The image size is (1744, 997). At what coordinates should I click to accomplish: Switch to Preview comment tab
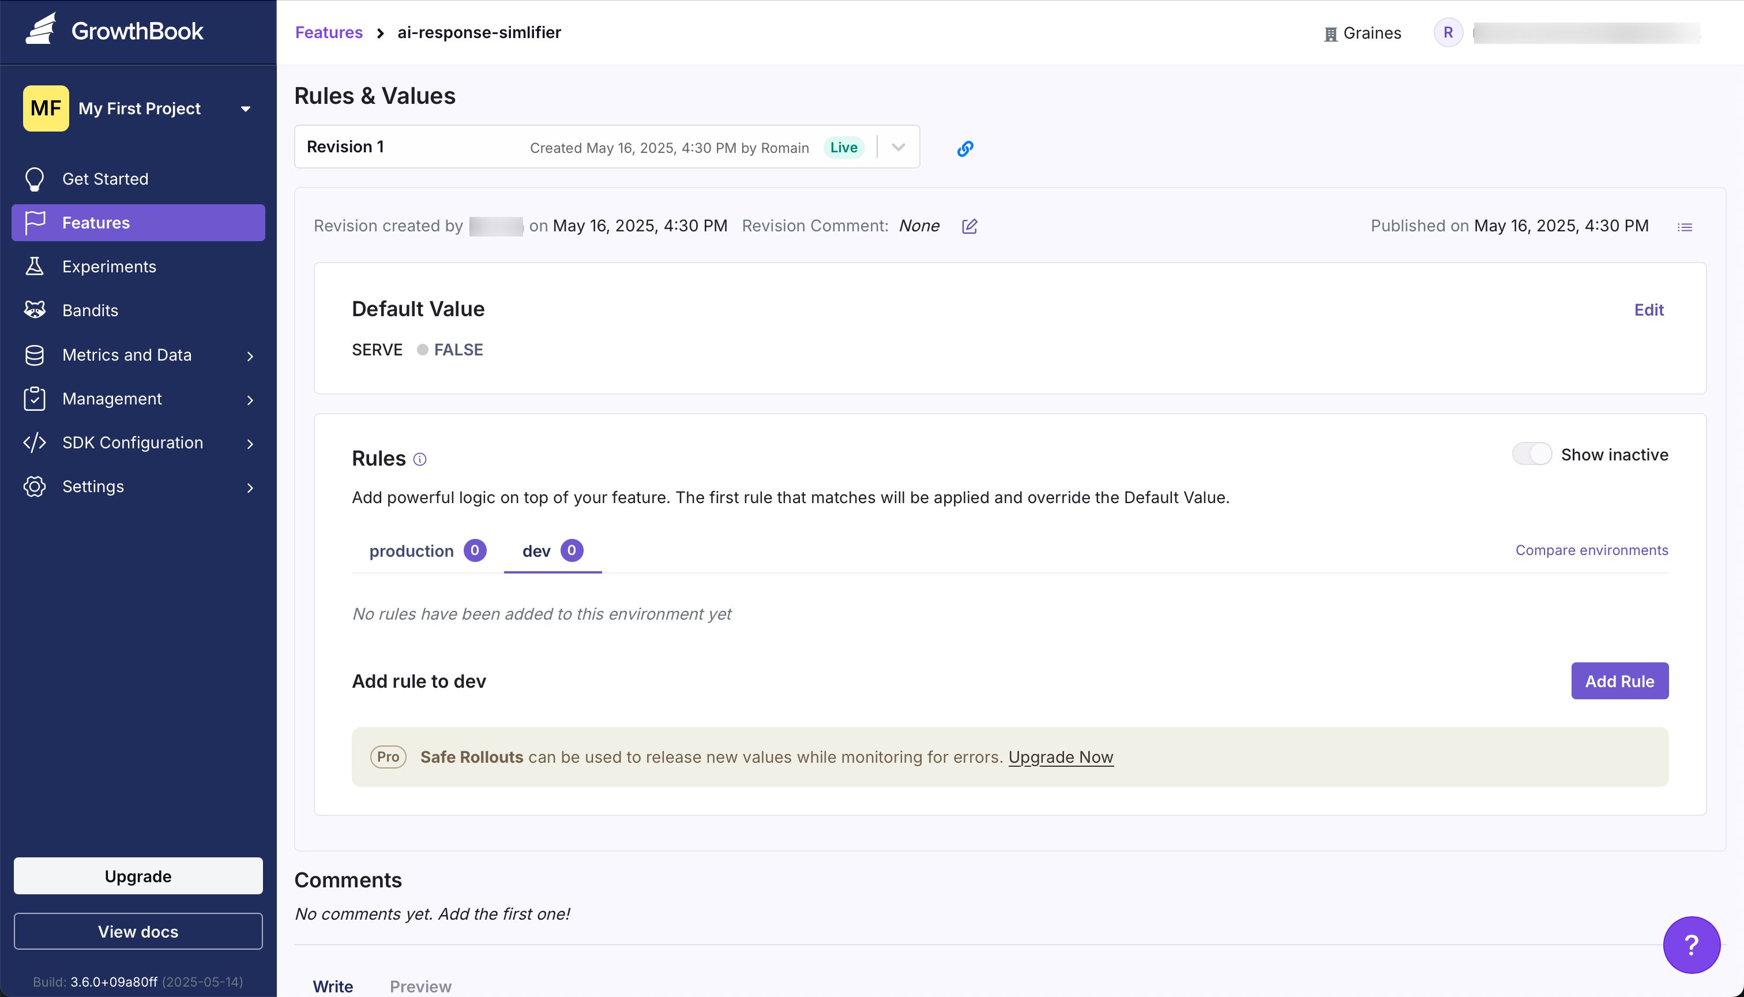tap(420, 986)
